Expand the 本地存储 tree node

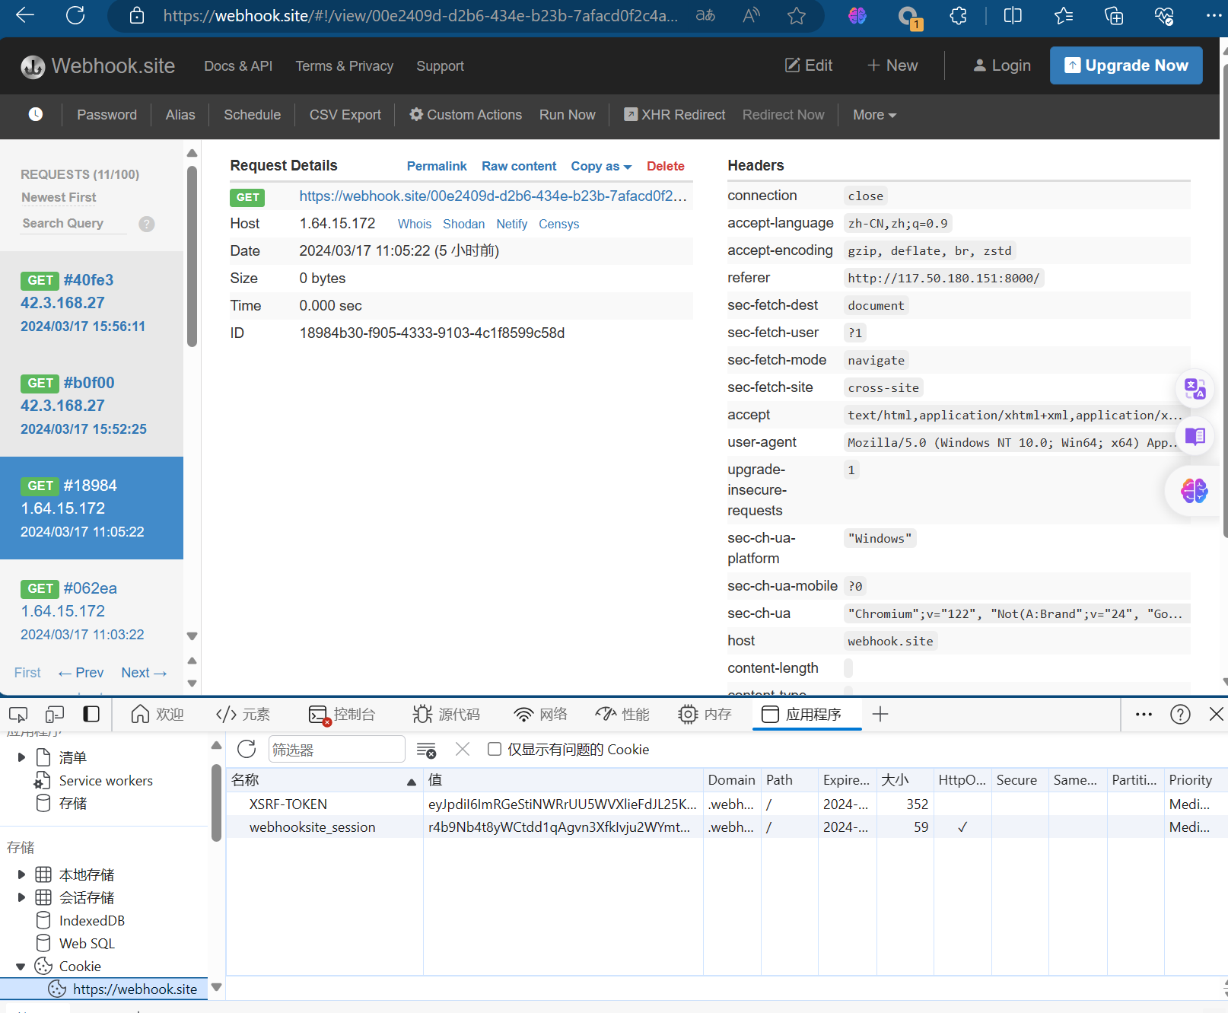click(21, 874)
